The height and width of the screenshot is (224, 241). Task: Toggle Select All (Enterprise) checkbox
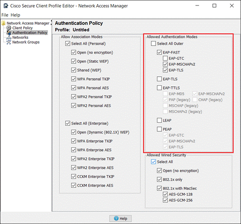pos(68,123)
